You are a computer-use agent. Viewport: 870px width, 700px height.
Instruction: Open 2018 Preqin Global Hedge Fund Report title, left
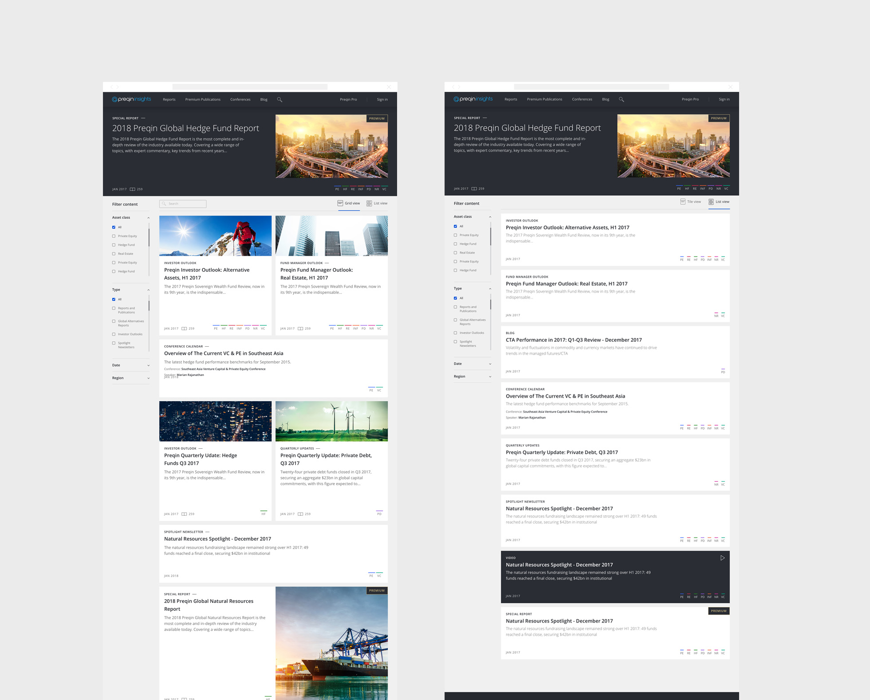(185, 128)
